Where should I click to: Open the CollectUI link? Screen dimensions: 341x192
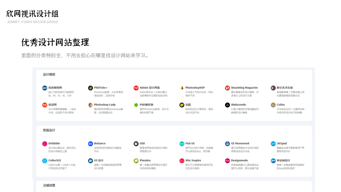54,160
